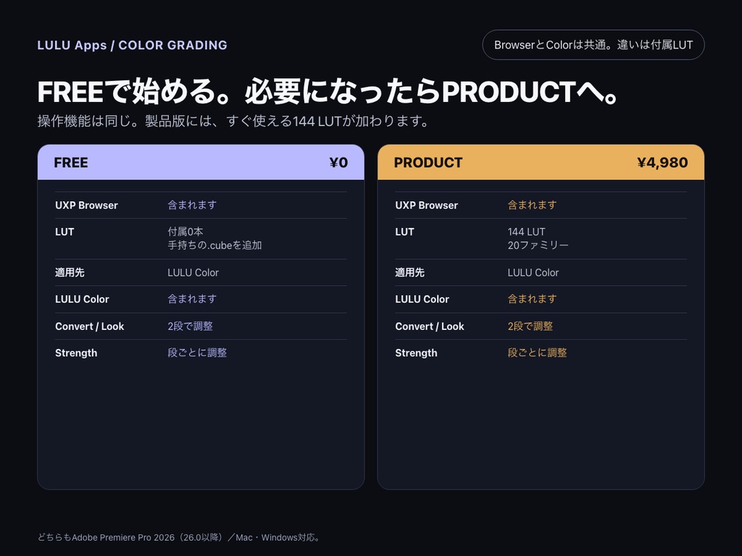The height and width of the screenshot is (556, 742).
Task: Select the PRODUCT plan header
Action: pos(541,162)
